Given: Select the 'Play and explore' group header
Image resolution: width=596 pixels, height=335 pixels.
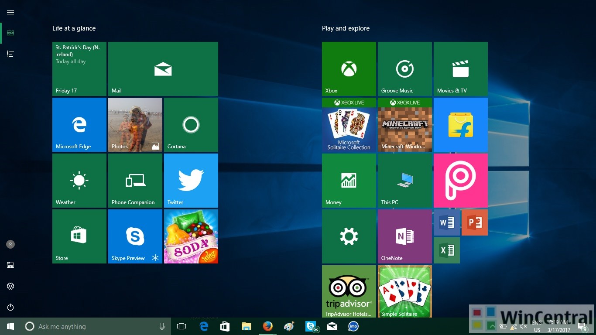Looking at the screenshot, I should click(x=346, y=28).
